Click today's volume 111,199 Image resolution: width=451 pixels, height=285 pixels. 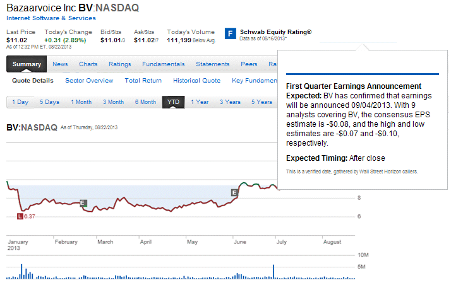click(179, 40)
